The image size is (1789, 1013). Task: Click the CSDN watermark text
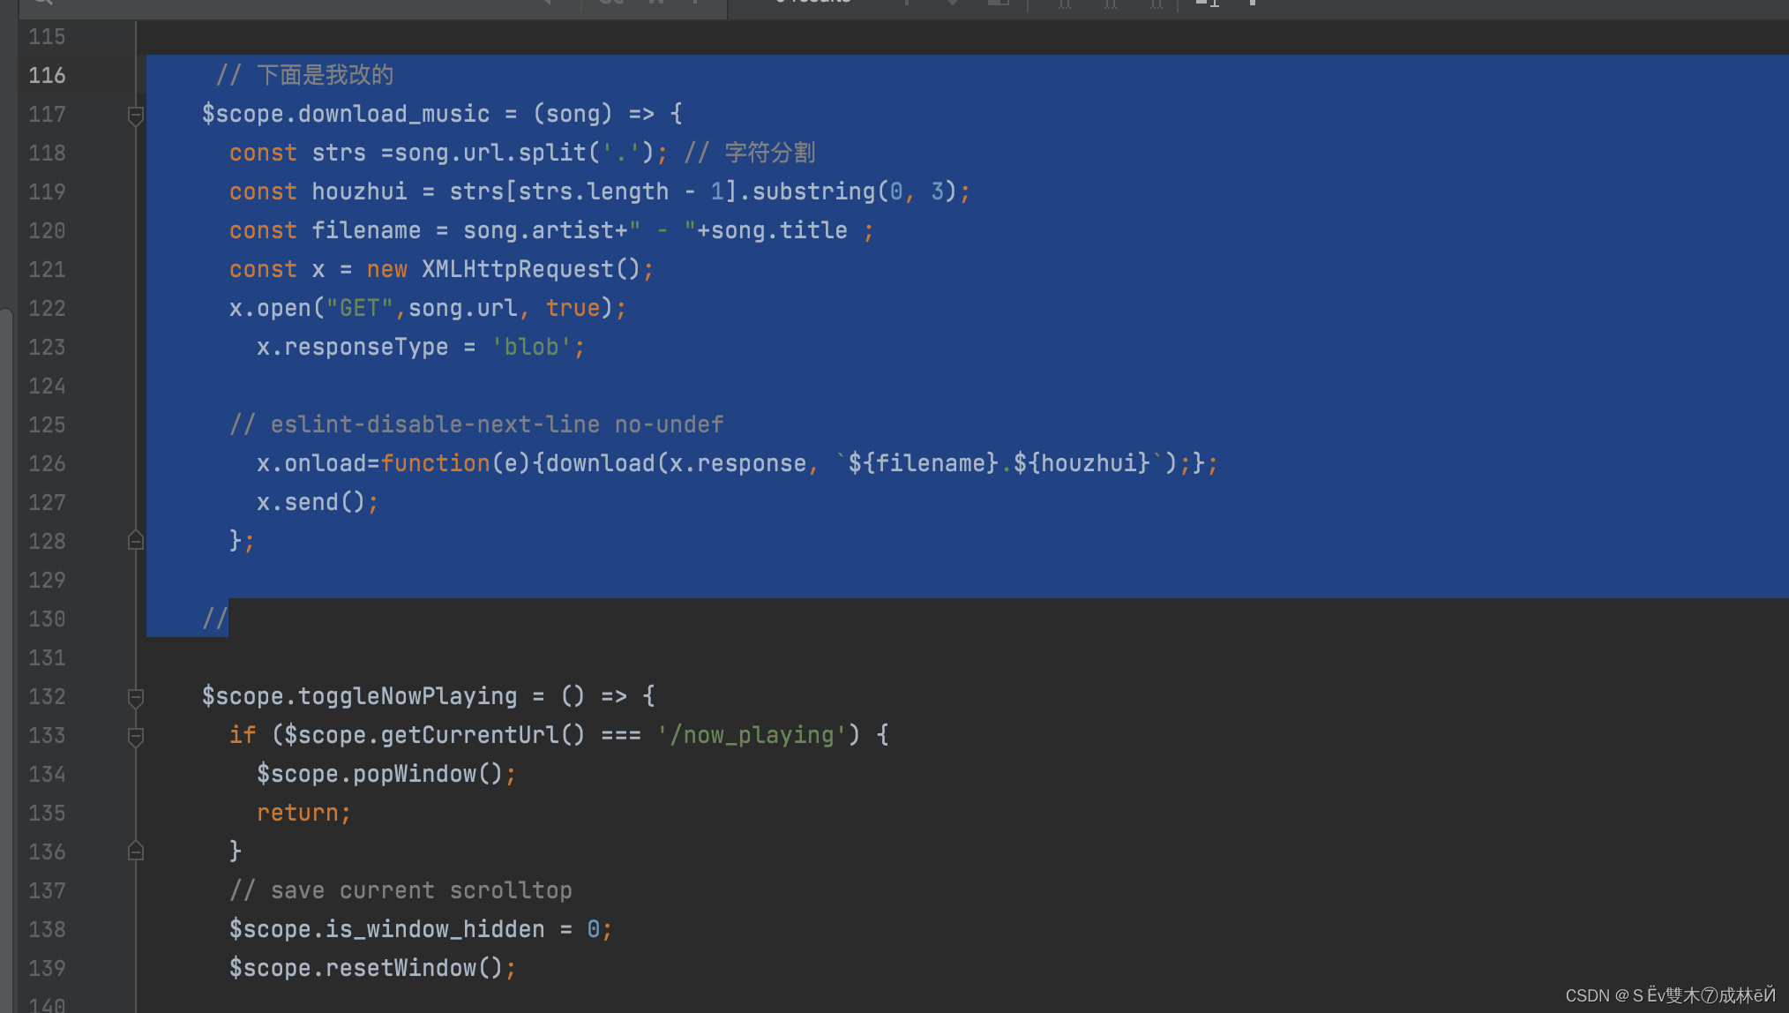pyautogui.click(x=1669, y=995)
